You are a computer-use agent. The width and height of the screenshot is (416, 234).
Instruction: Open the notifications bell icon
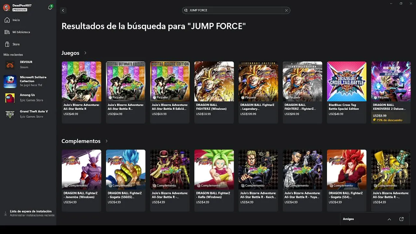[50, 7]
